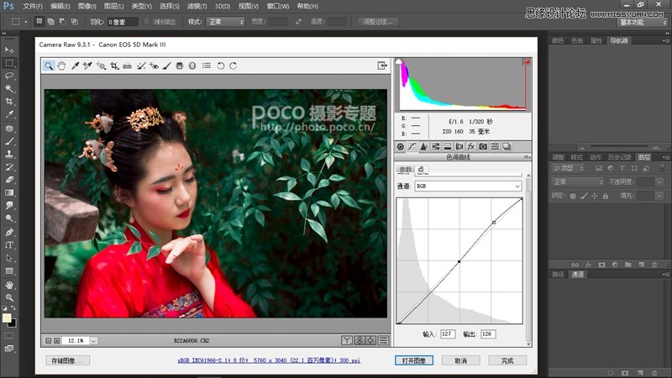672x378 pixels.
Task: Select the Adjustment Brush tool
Action: point(166,66)
